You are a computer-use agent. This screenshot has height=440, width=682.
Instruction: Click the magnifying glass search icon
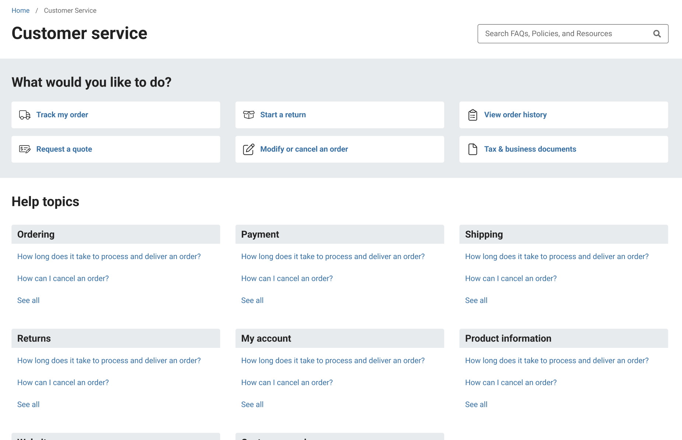pyautogui.click(x=657, y=34)
